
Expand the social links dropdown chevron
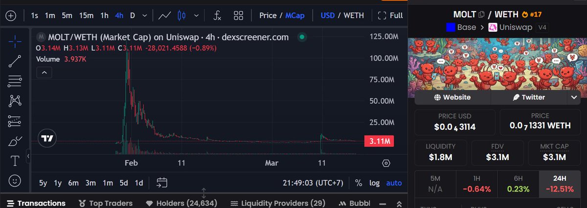pyautogui.click(x=574, y=97)
